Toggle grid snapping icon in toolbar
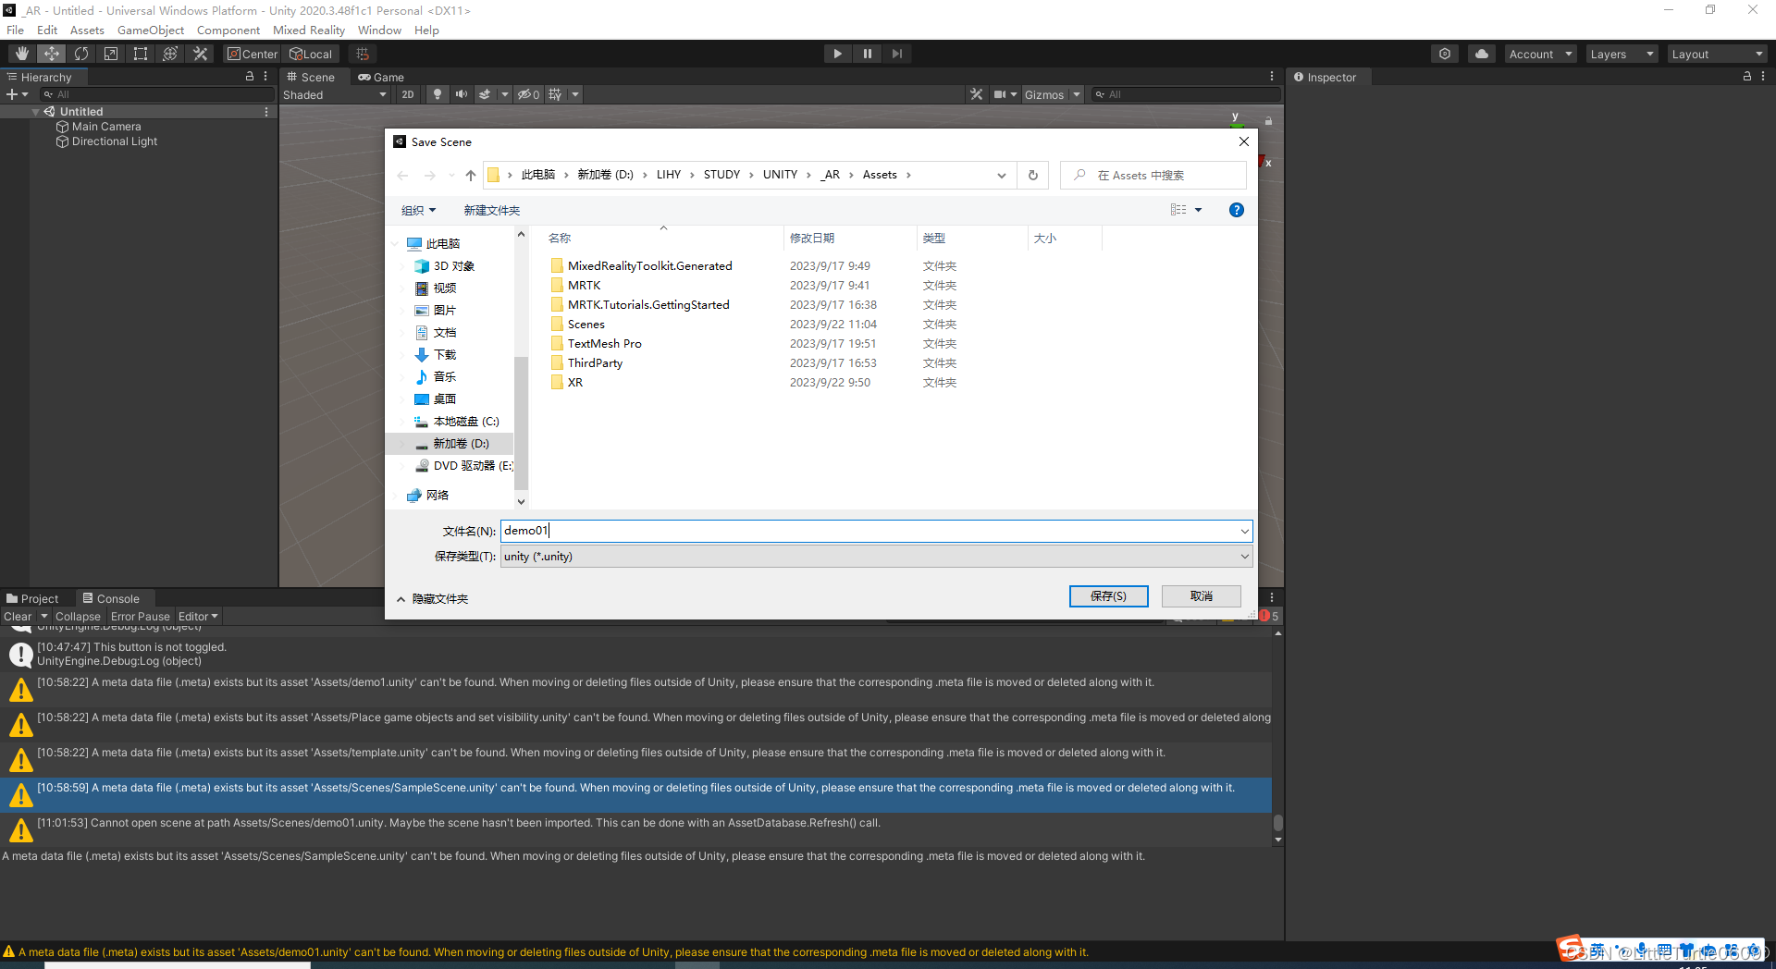Viewport: 1776px width, 969px height. pyautogui.click(x=363, y=54)
